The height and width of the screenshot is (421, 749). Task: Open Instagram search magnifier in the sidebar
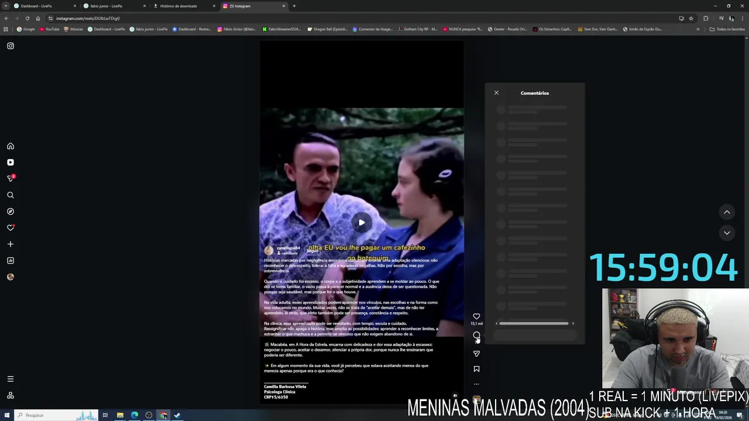point(11,195)
